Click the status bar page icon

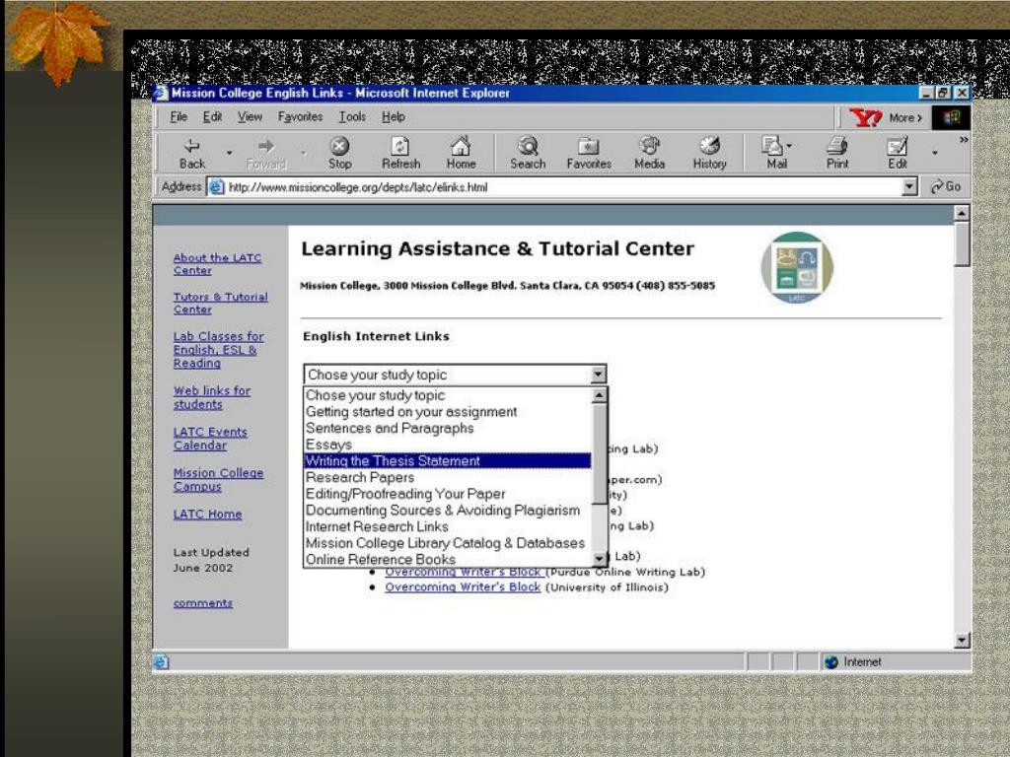click(x=161, y=661)
